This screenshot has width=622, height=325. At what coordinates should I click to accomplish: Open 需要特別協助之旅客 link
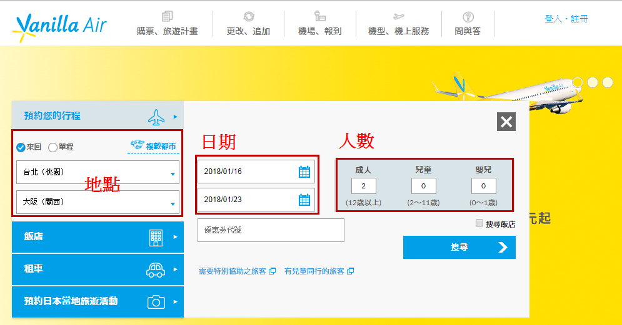(x=233, y=271)
